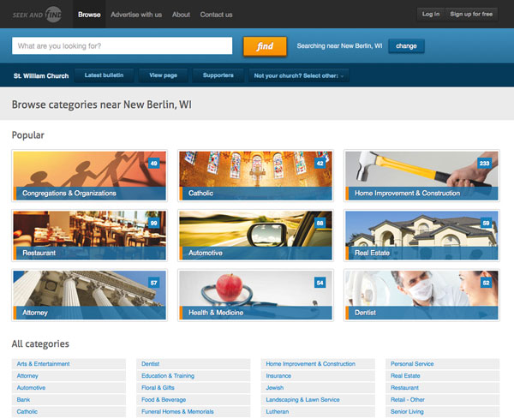Click the 59 count badge on Real Estate tile

[x=486, y=224]
